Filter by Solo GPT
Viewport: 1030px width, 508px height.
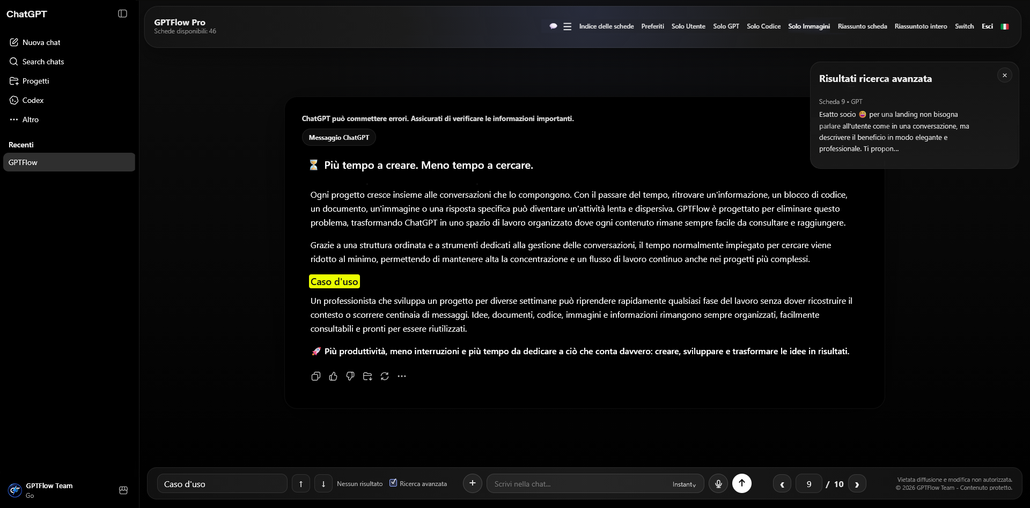[726, 26]
